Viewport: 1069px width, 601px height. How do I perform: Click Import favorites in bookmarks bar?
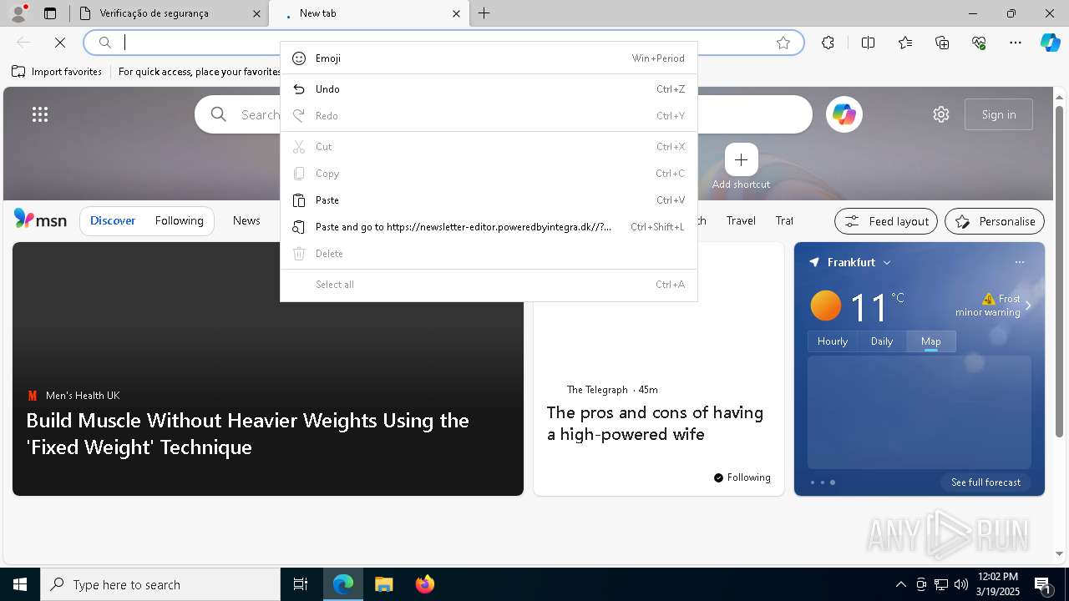coord(57,72)
